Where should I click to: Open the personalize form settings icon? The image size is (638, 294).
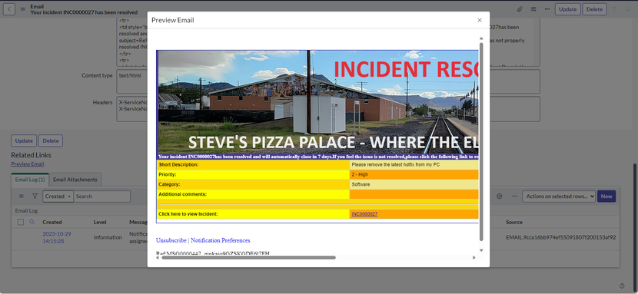533,9
